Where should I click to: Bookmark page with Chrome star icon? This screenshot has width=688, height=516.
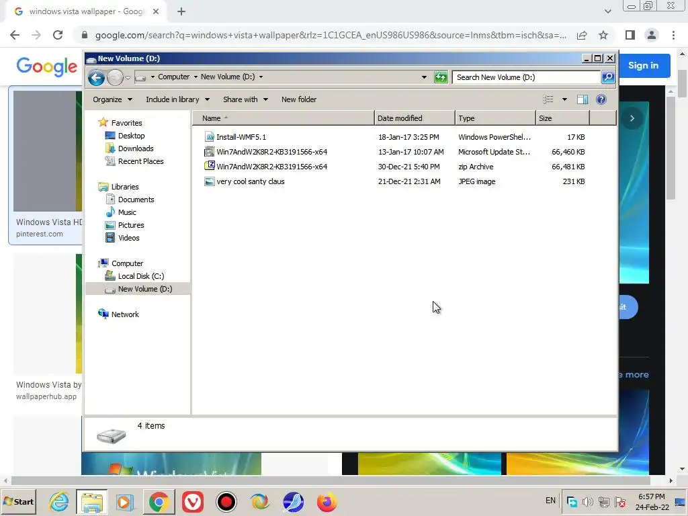point(603,35)
